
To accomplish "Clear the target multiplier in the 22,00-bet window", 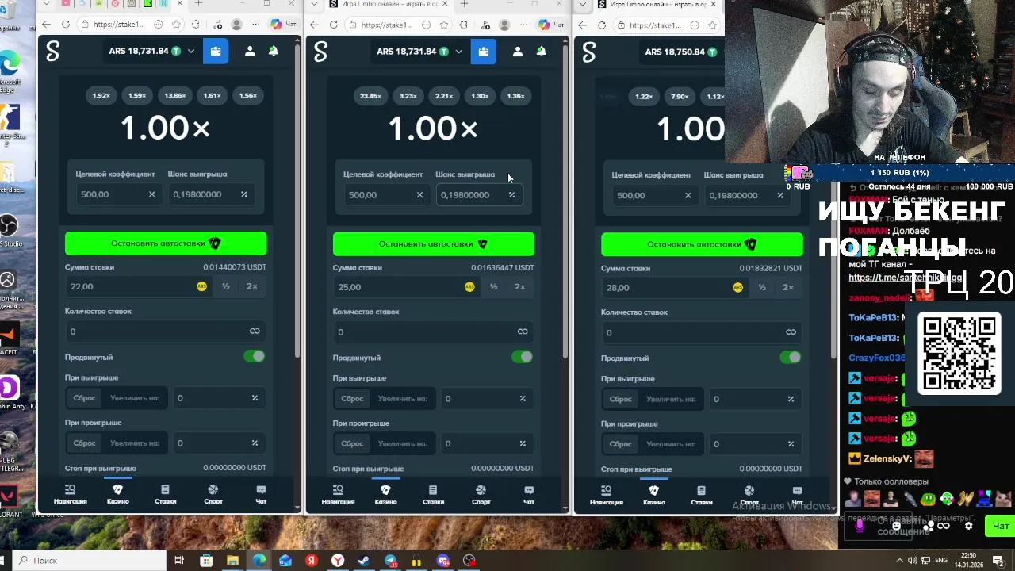I will 151,194.
